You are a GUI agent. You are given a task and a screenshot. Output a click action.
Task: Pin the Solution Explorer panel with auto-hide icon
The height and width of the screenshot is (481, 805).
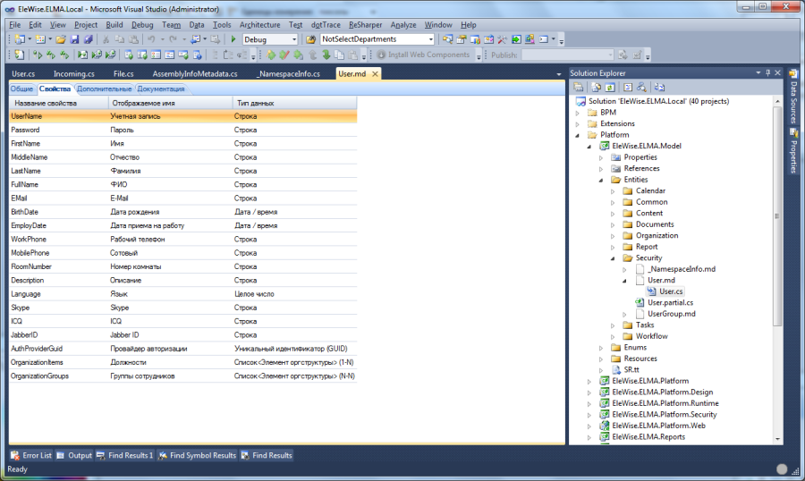coord(767,72)
